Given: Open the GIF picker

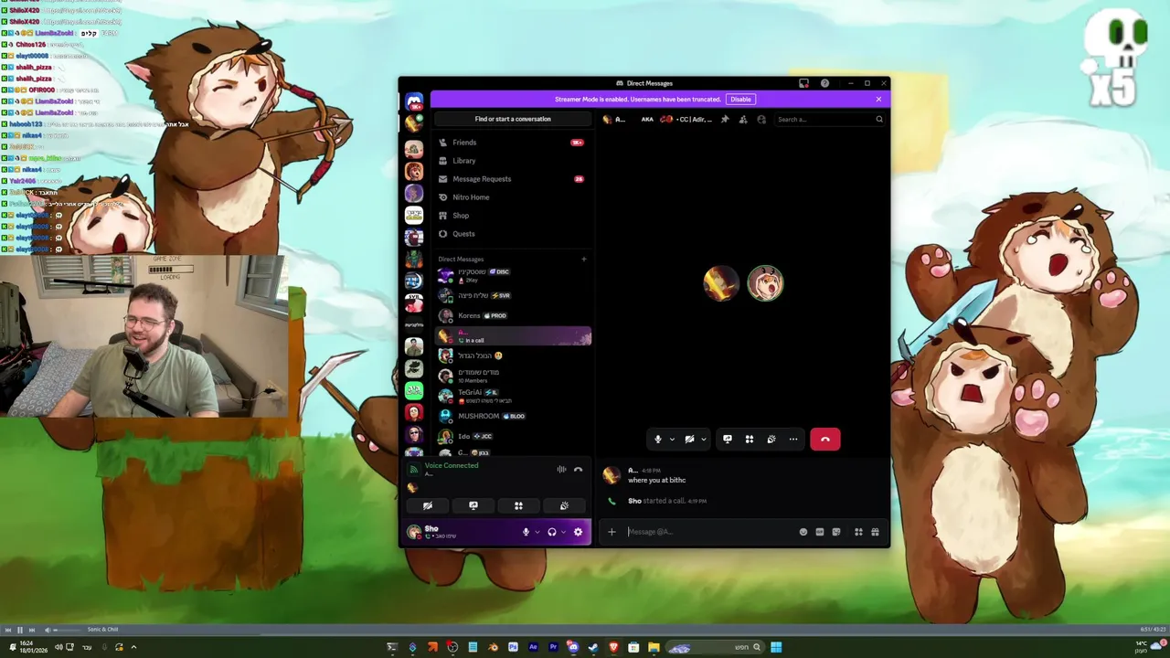Looking at the screenshot, I should (x=820, y=532).
